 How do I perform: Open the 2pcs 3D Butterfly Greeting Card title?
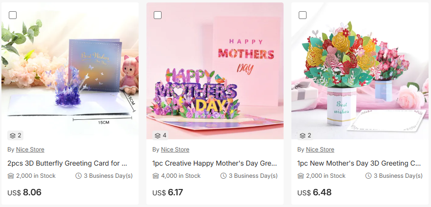pyautogui.click(x=67, y=163)
